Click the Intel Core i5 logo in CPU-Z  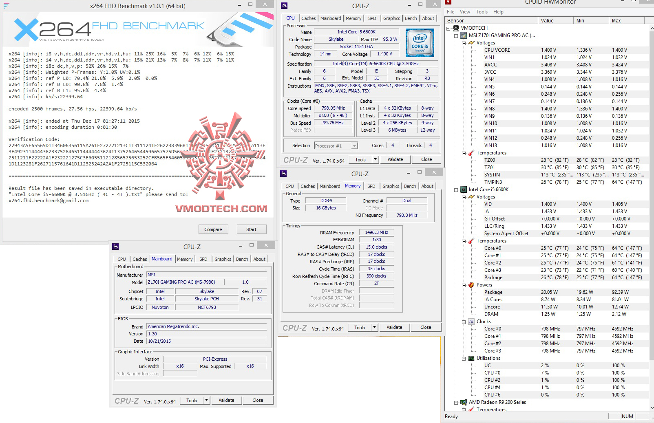pyautogui.click(x=420, y=42)
